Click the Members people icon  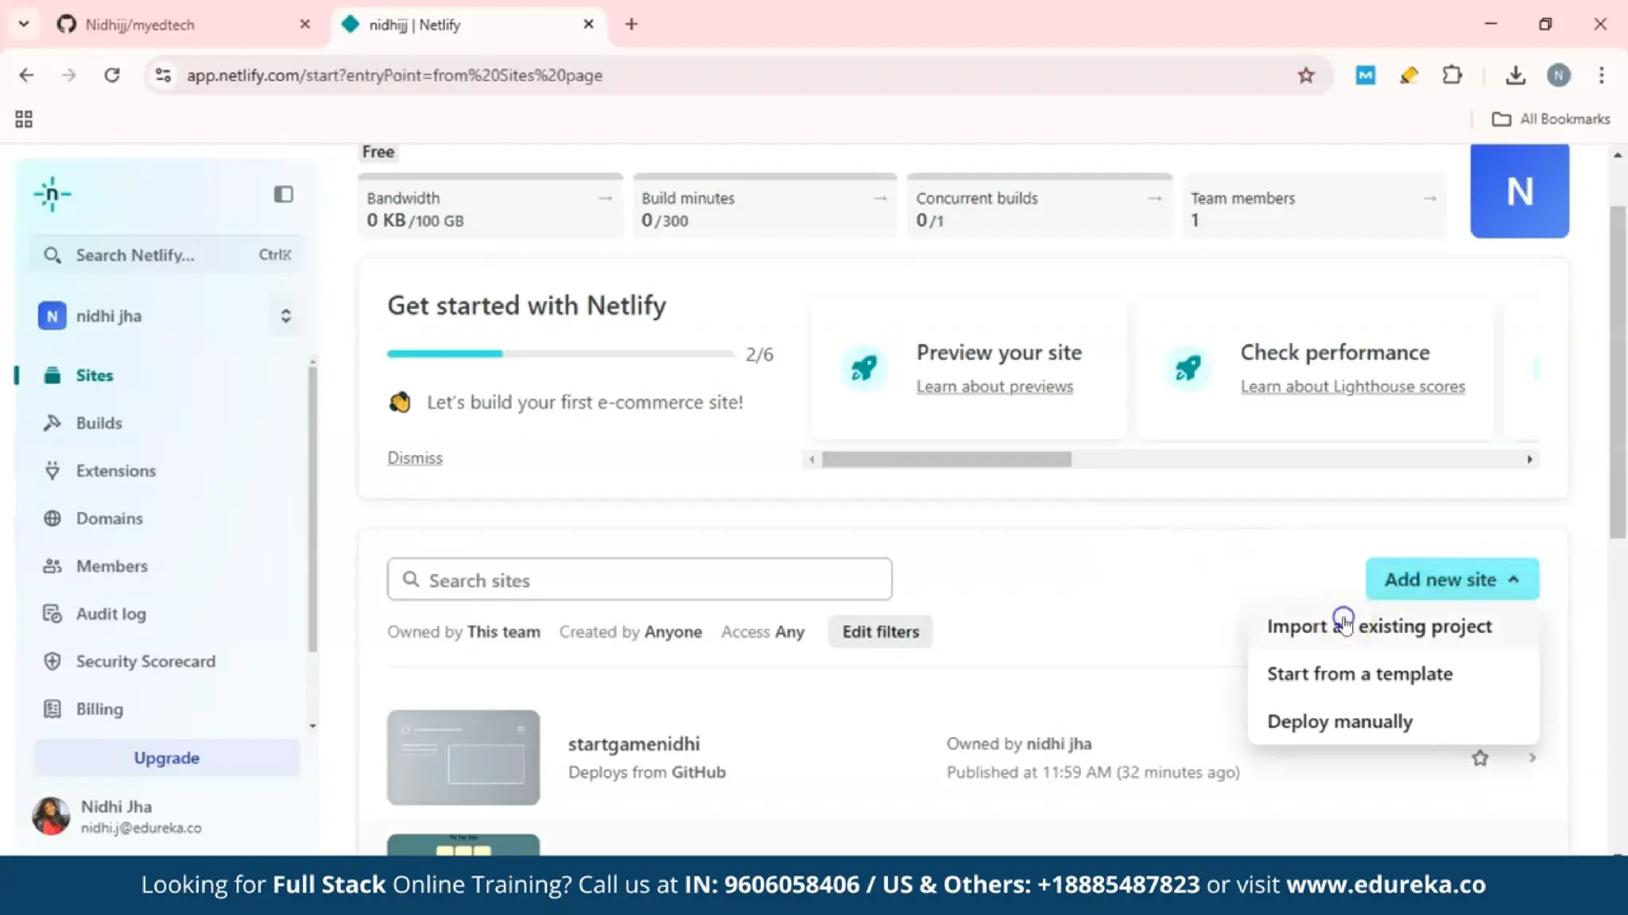tap(52, 566)
